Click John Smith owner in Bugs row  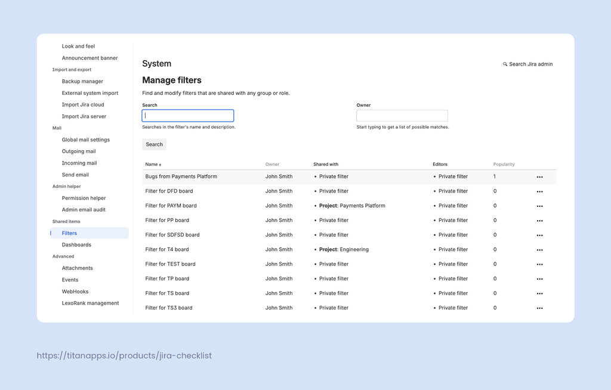[279, 177]
